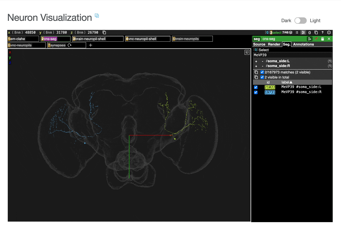Delete the cns-seg layer using the trash icon
Image resolution: width=341 pixels, height=228 pixels.
pyautogui.click(x=323, y=38)
